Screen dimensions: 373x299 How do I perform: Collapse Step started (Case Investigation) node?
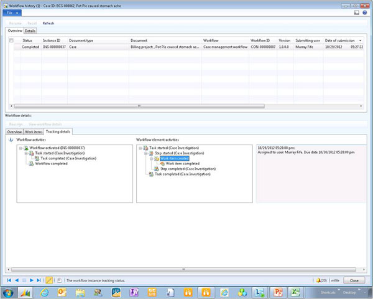coord(145,153)
